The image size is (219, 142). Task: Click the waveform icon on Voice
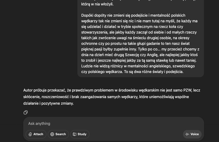coord(187,134)
